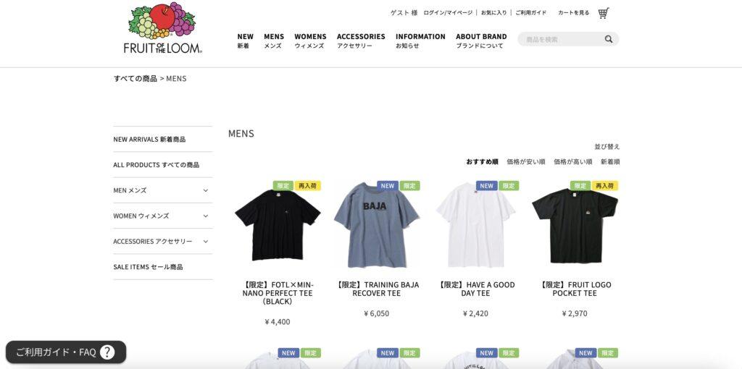Click the 商品を検索 search field
The width and height of the screenshot is (742, 369).
pyautogui.click(x=562, y=39)
